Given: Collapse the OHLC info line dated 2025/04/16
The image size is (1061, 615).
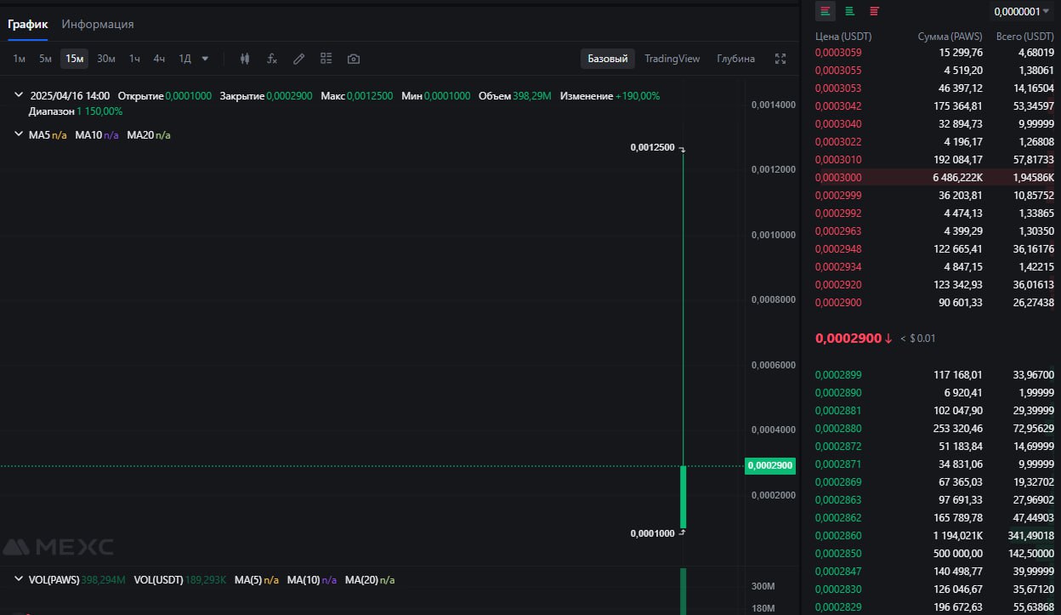Looking at the screenshot, I should (19, 96).
